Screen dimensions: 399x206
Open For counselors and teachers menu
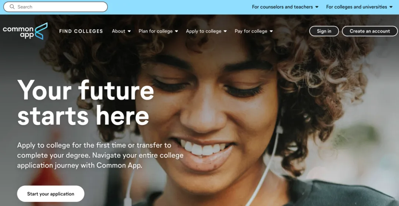(285, 7)
